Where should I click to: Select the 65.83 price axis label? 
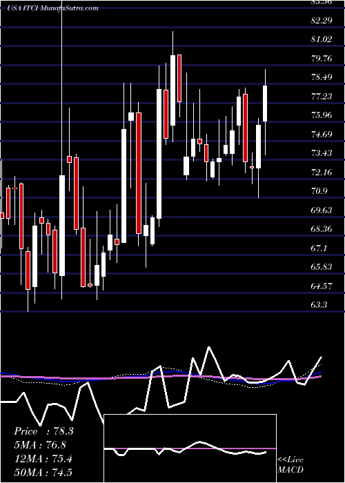322,267
